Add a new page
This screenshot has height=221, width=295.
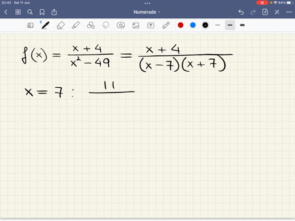pyautogui.click(x=265, y=12)
